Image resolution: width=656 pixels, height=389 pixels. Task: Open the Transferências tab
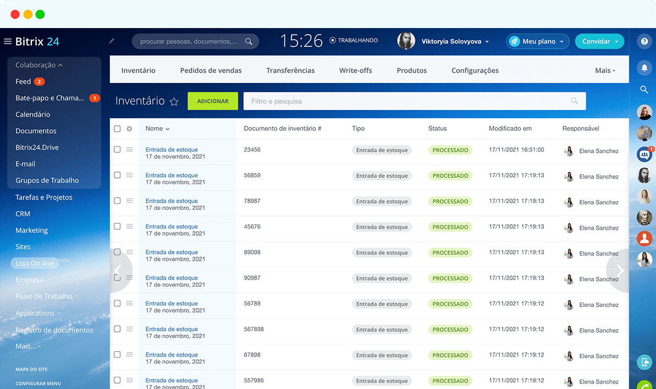pyautogui.click(x=290, y=70)
